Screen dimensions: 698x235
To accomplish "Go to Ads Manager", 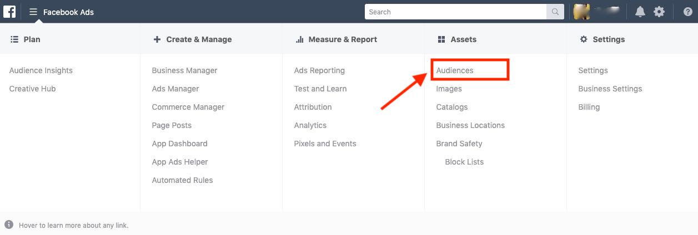I will [x=175, y=89].
